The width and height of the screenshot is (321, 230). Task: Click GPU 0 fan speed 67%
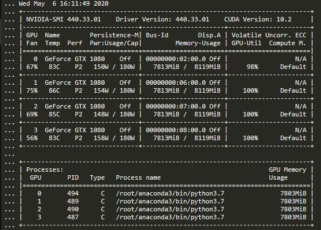32,67
